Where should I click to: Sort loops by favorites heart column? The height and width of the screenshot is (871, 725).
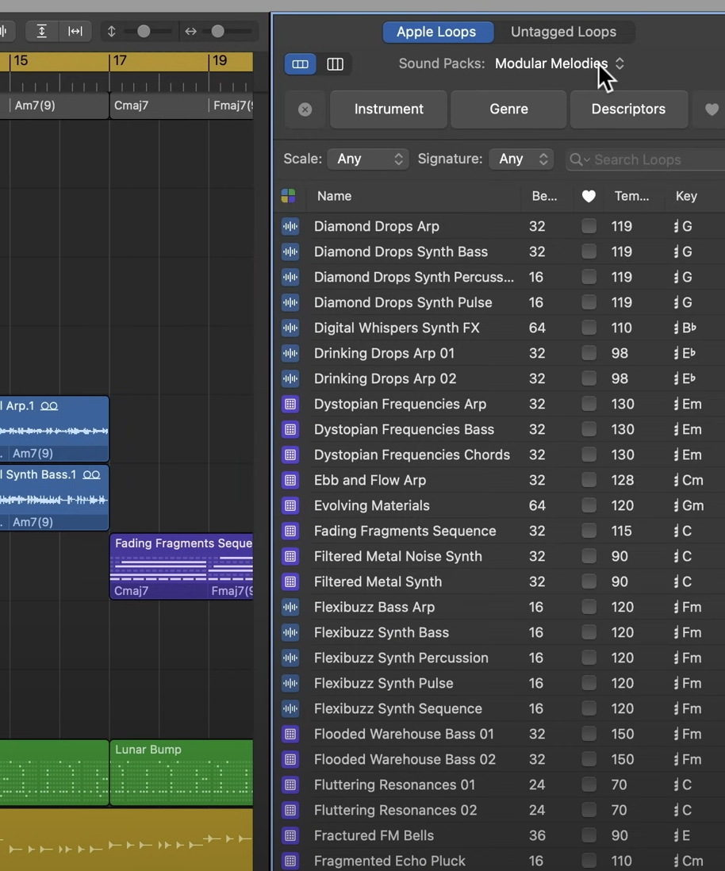coord(589,196)
